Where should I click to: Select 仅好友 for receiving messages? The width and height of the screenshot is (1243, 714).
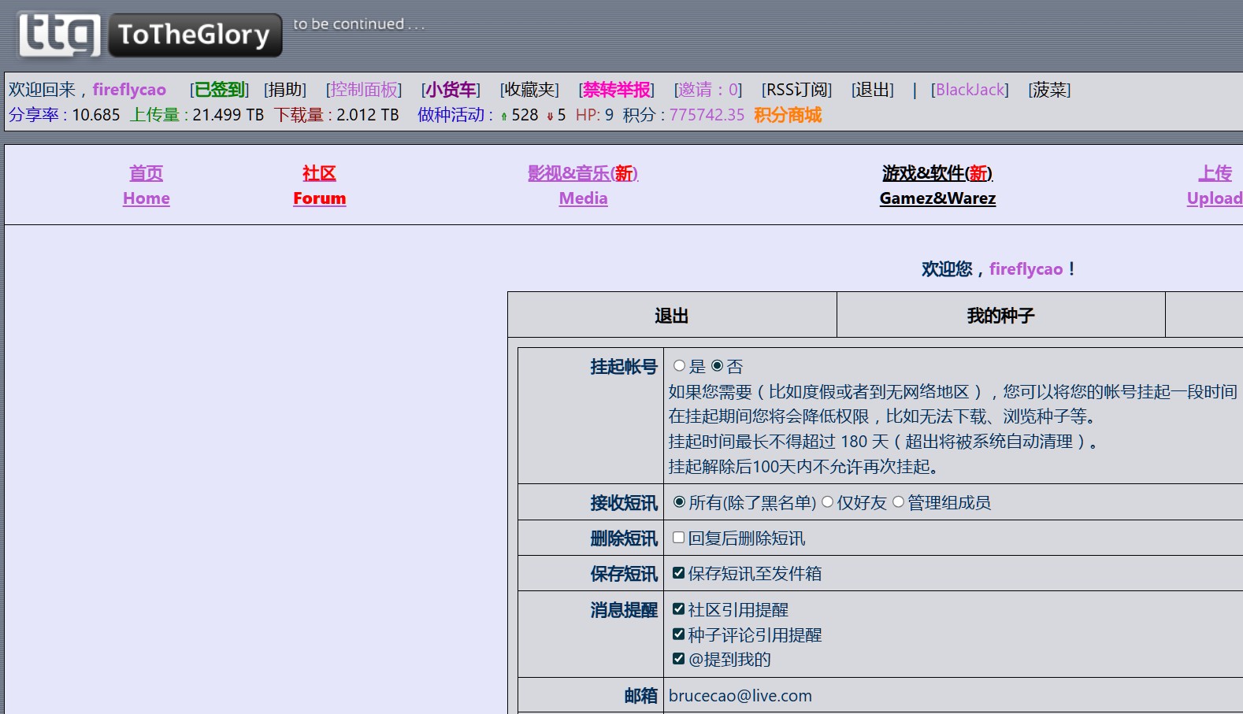coord(828,502)
